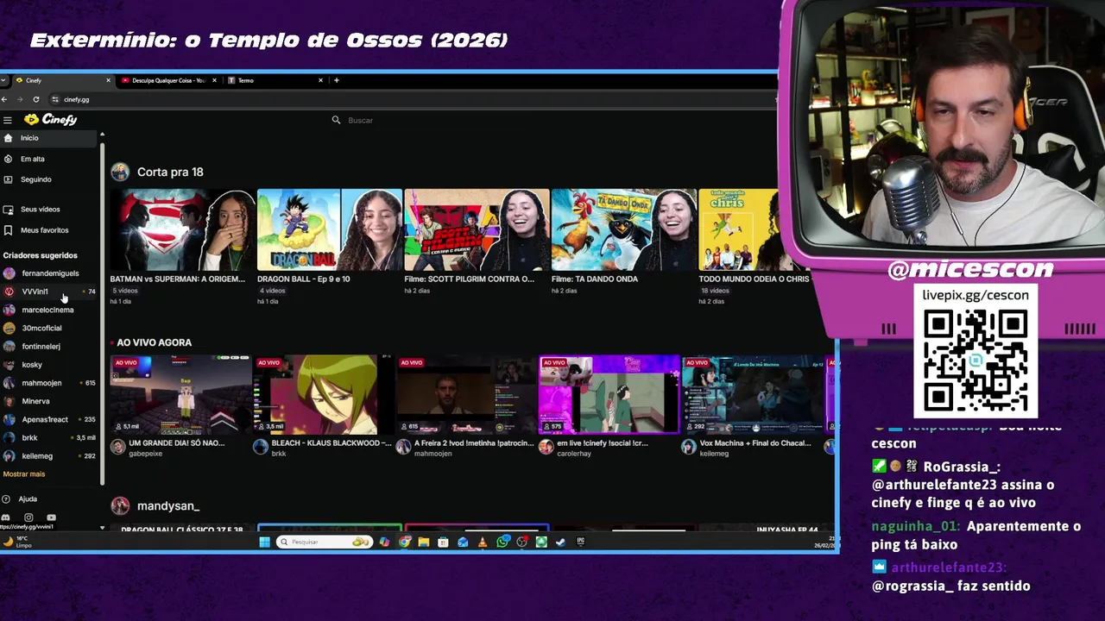Open Corta pra 18 channel avatar
Image resolution: width=1105 pixels, height=621 pixels.
120,172
